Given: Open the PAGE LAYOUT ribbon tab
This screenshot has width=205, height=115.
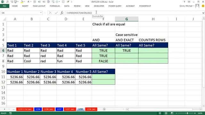Looking at the screenshot, I should (39, 6).
